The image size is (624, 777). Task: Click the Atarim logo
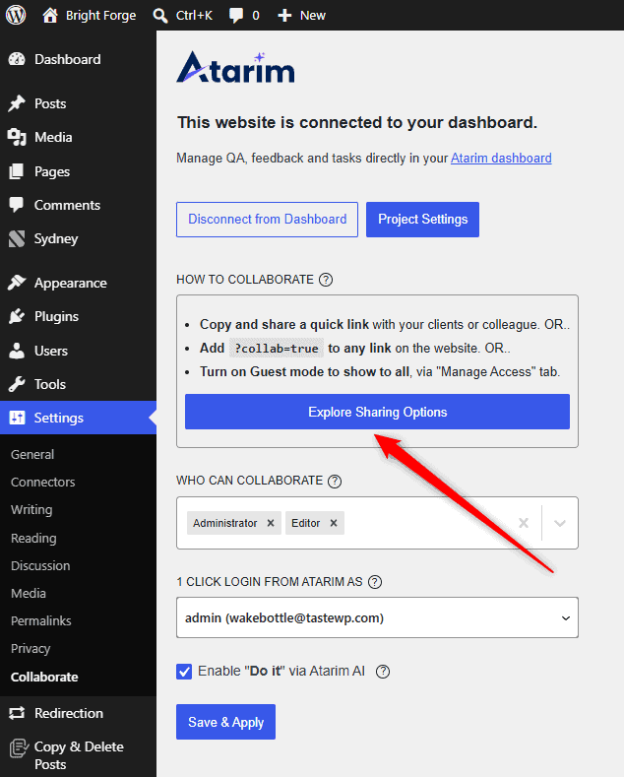[x=236, y=67]
